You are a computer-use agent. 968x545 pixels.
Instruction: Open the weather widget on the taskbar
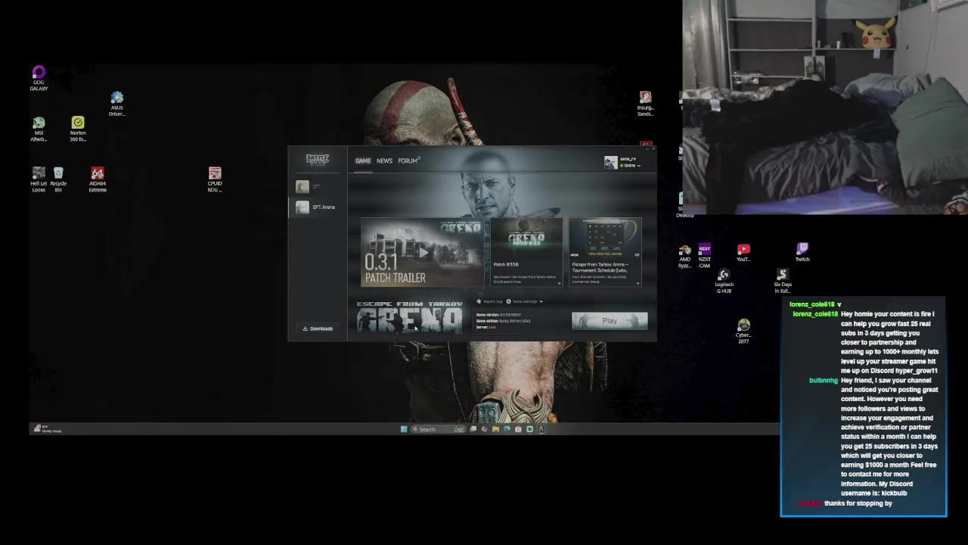47,429
